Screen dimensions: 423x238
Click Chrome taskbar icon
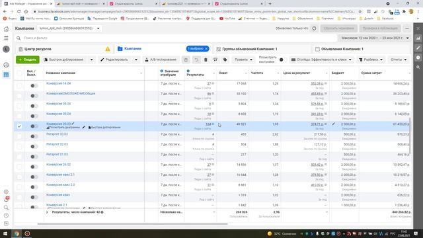[16, 233]
